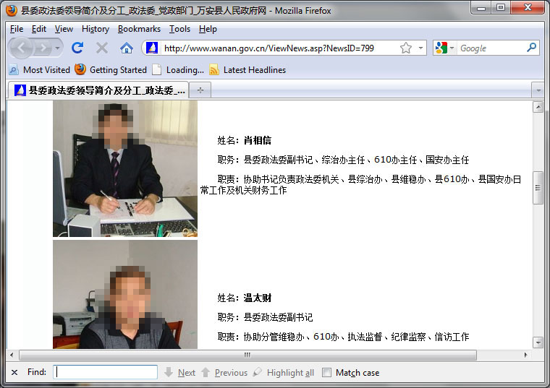
Task: Go to the Home page icon
Action: (127, 48)
